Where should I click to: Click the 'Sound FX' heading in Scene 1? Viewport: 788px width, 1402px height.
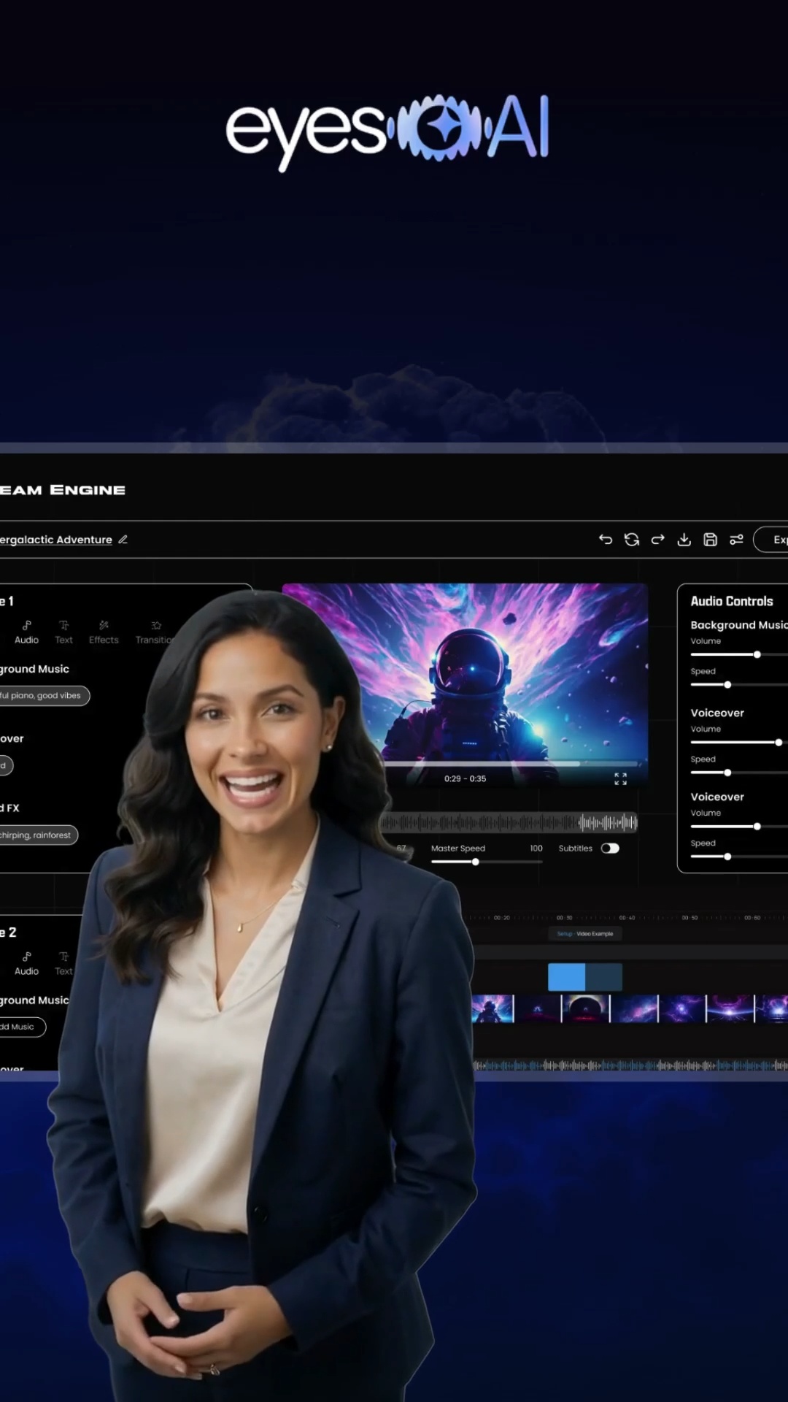(x=9, y=808)
